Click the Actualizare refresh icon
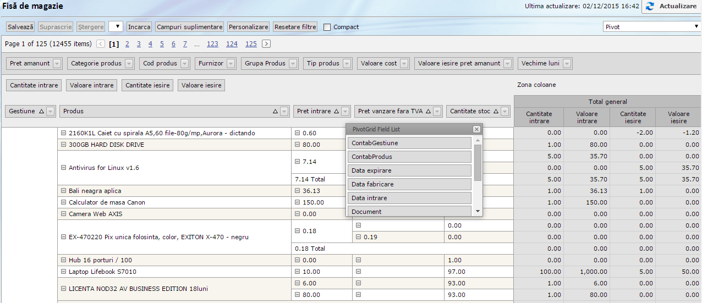This screenshot has height=303, width=702. [x=650, y=6]
